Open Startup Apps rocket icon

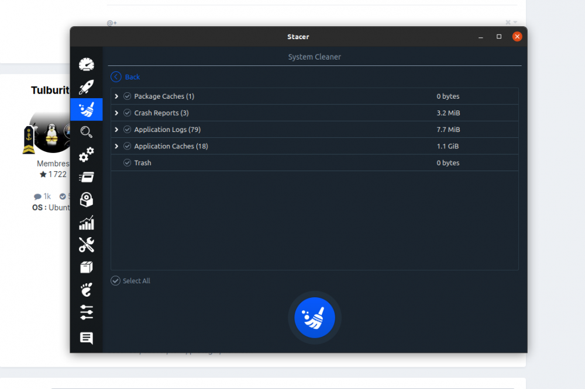tap(86, 87)
